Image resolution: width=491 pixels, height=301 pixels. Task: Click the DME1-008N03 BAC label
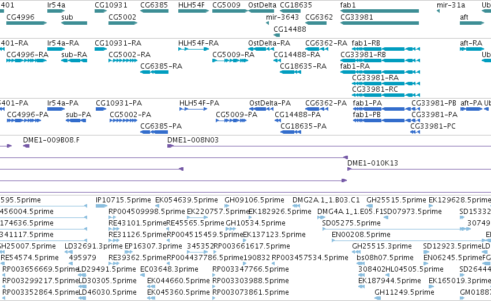[193, 140]
